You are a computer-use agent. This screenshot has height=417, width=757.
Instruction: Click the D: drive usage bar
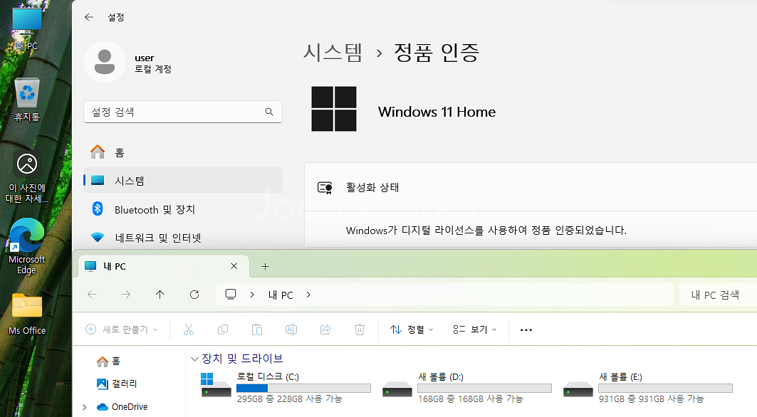pos(485,388)
